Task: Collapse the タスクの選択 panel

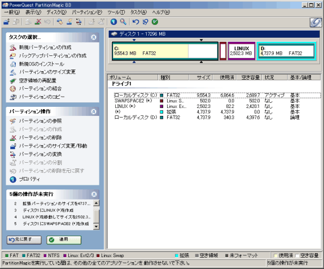Action: click(94, 37)
